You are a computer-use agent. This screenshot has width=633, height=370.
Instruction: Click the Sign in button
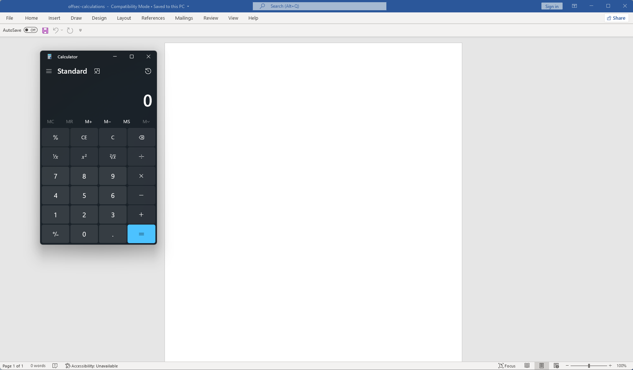[x=551, y=6]
